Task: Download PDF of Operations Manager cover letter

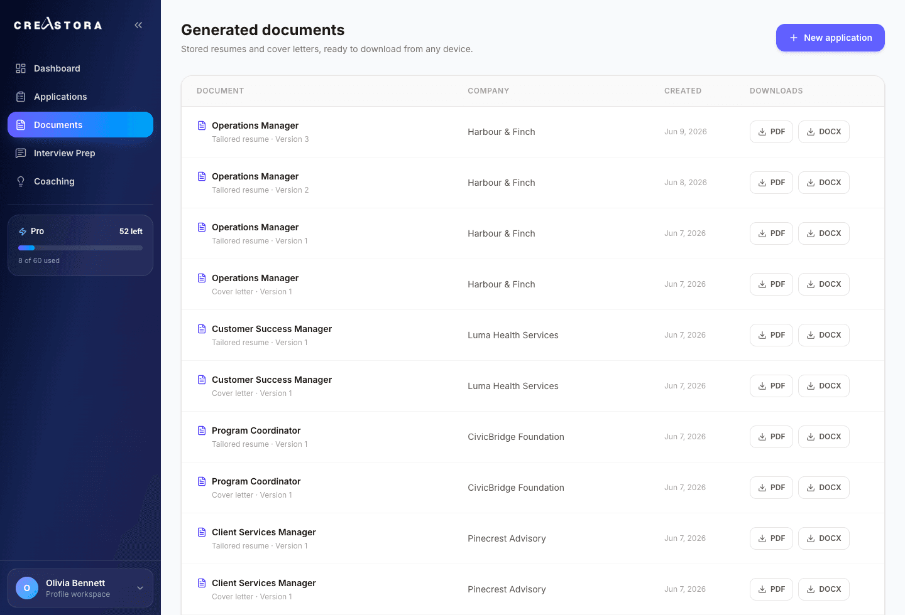Action: 771,284
